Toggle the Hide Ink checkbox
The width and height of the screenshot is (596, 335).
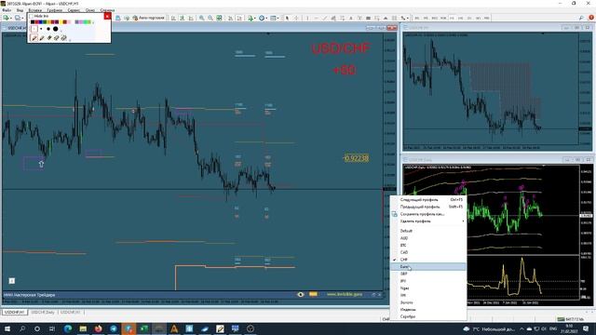pos(31,17)
